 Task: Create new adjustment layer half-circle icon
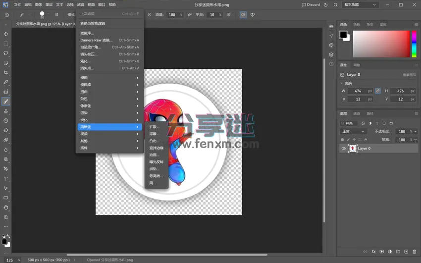(x=390, y=252)
